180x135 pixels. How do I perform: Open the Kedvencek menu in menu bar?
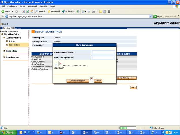[33, 7]
